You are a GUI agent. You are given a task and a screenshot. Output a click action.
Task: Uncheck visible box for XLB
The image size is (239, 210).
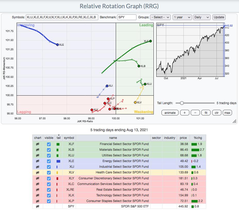(x=49, y=150)
